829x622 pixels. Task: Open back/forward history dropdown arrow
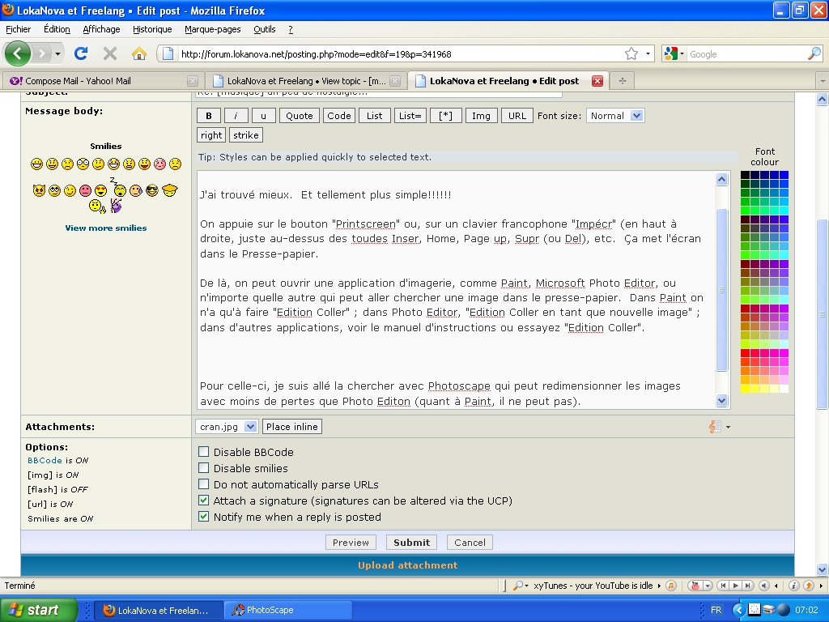[57, 53]
